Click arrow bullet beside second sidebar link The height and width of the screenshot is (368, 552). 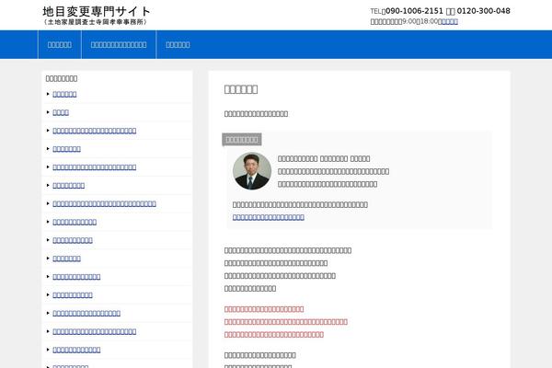click(x=48, y=112)
